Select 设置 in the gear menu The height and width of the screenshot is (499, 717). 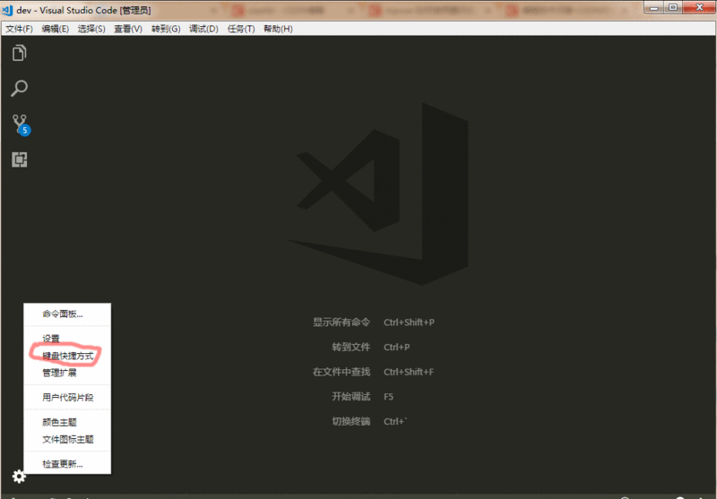click(67, 339)
